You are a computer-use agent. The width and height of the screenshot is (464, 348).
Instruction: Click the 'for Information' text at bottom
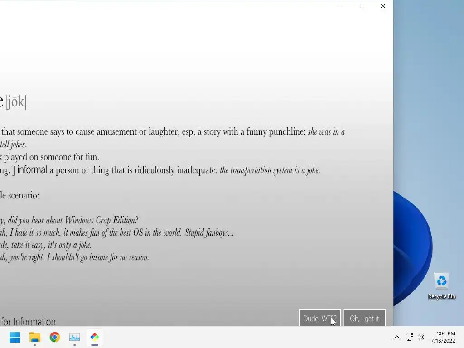[x=28, y=322]
